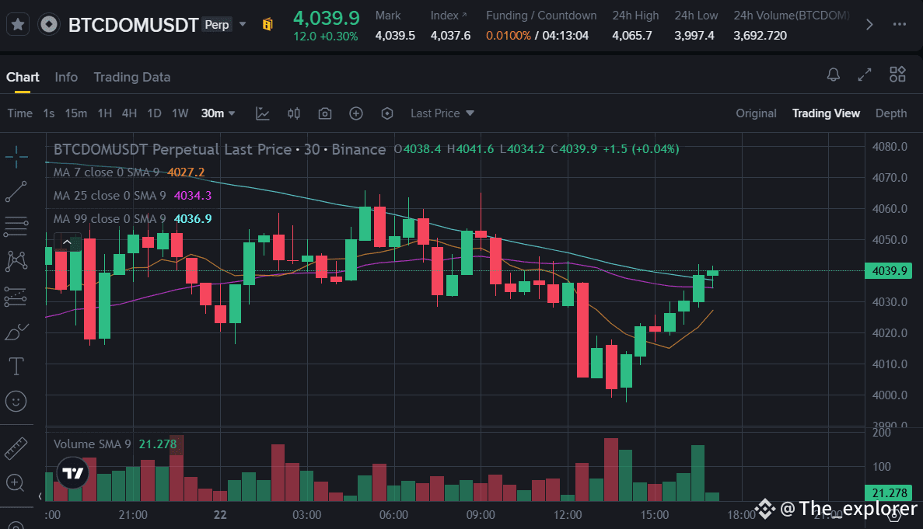Switch to the Depth view
923x529 pixels.
tap(890, 113)
